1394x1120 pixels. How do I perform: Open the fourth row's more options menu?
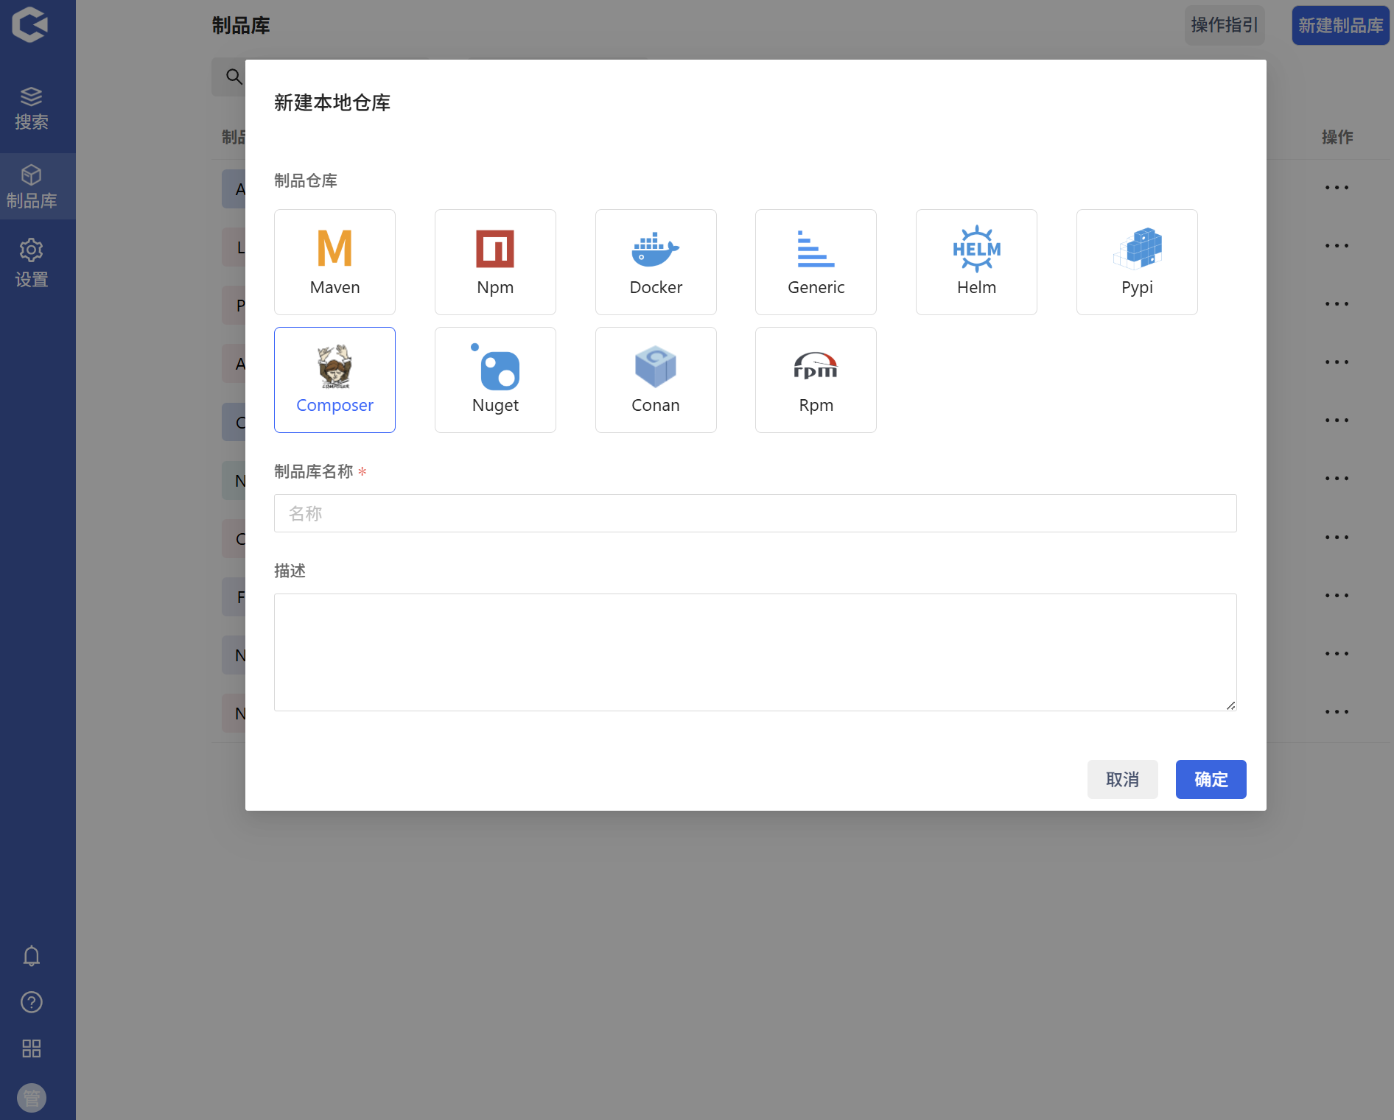(1337, 362)
